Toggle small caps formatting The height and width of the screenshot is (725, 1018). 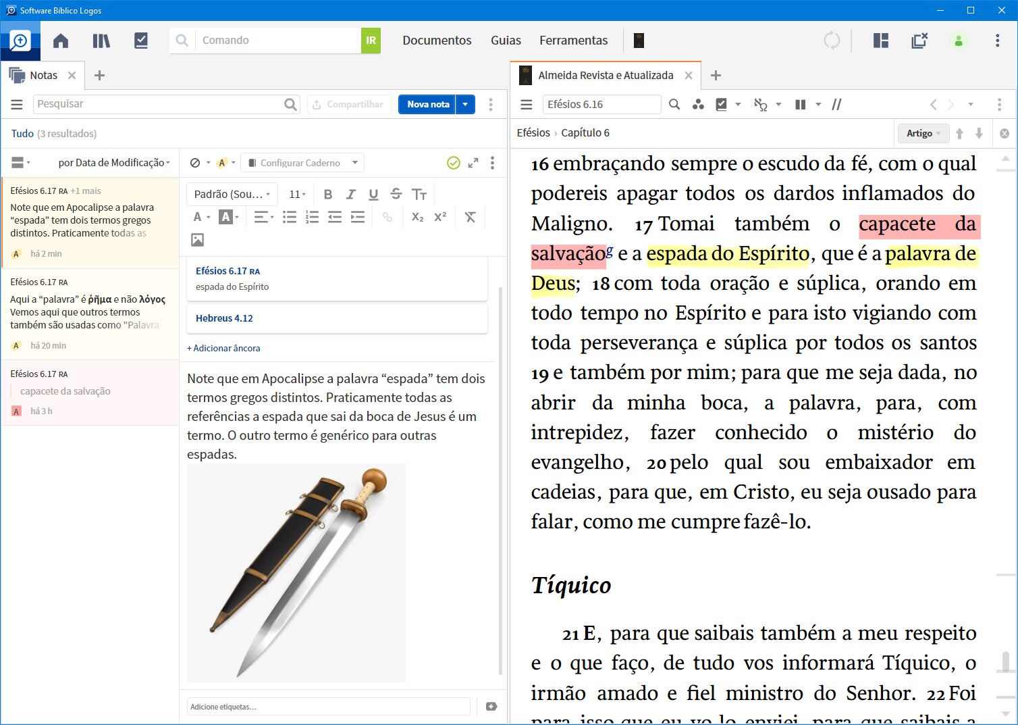(x=419, y=195)
